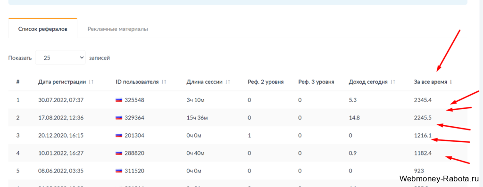Select user ID 201304
483x187 pixels.
[x=134, y=135]
